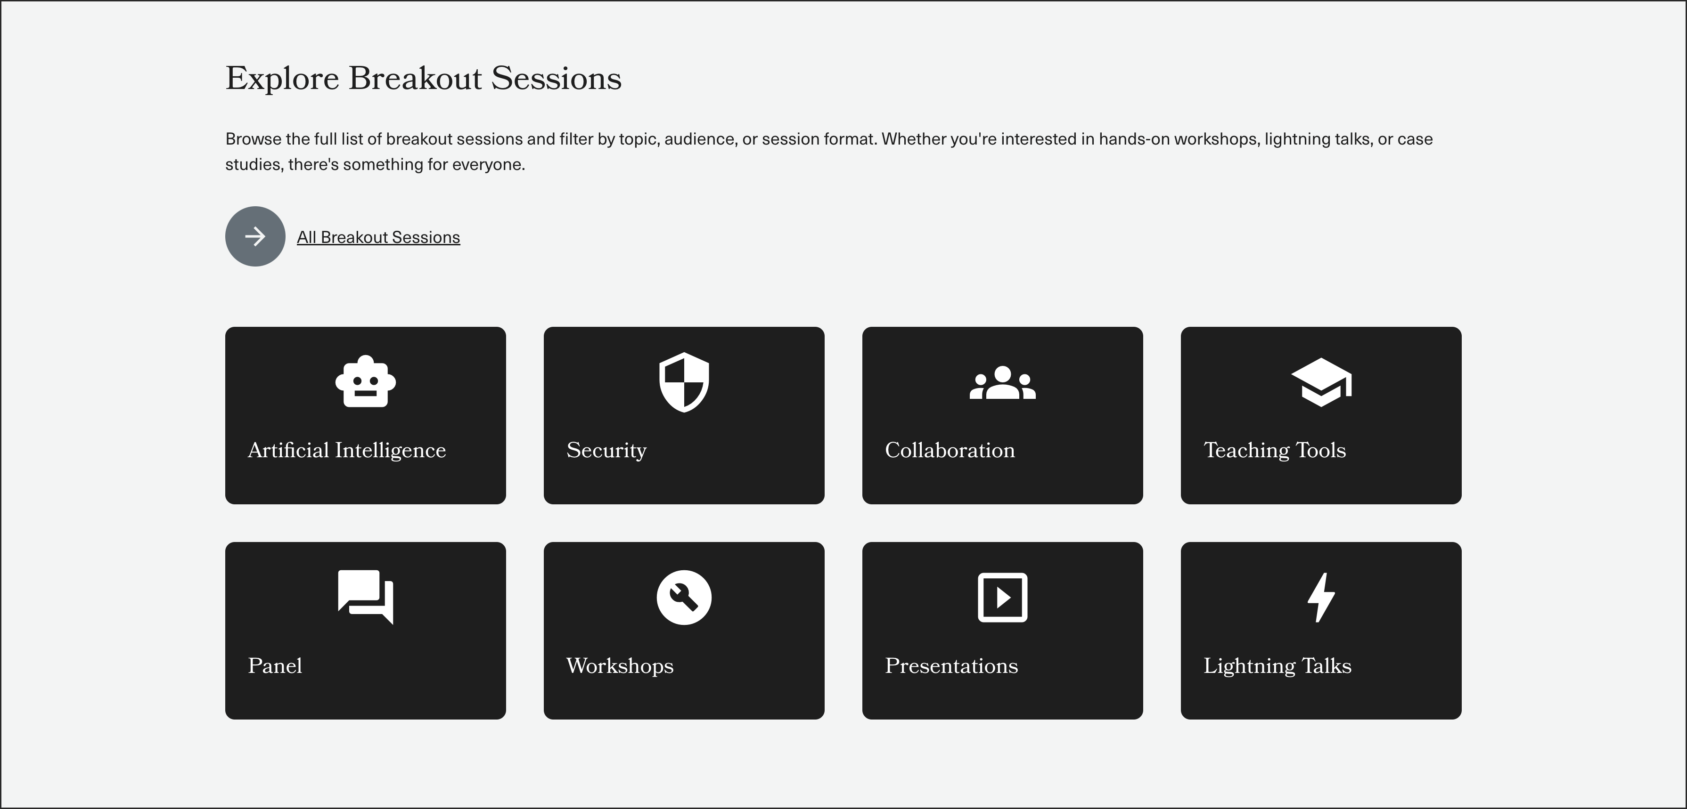Open the Panel format label
Screen dimensions: 1687x809
(x=275, y=665)
